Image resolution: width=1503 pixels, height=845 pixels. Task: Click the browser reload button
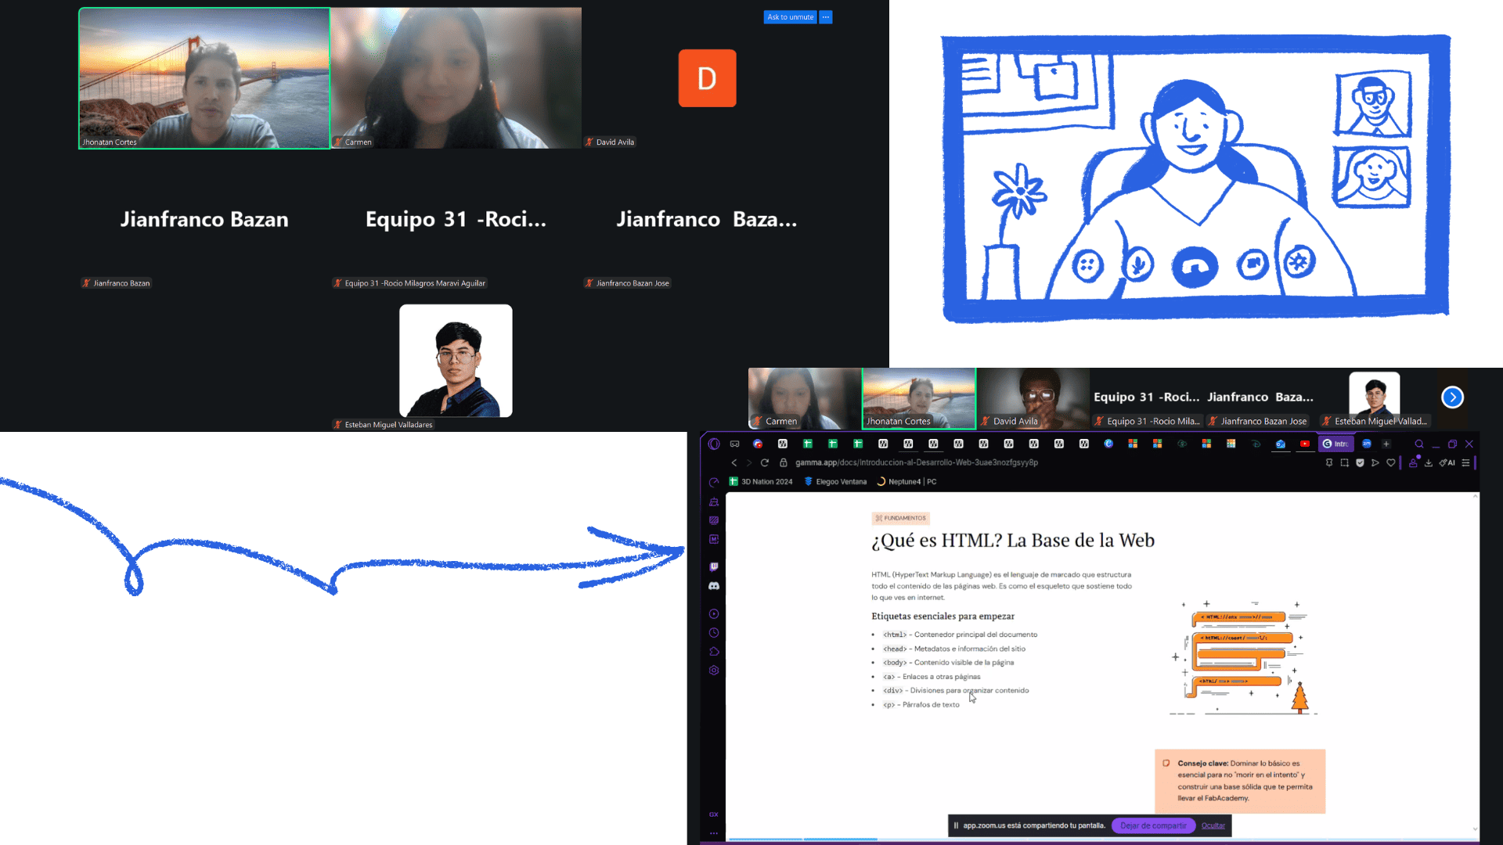click(x=765, y=462)
